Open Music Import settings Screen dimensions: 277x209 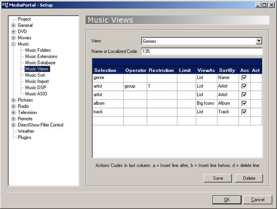tap(37, 81)
